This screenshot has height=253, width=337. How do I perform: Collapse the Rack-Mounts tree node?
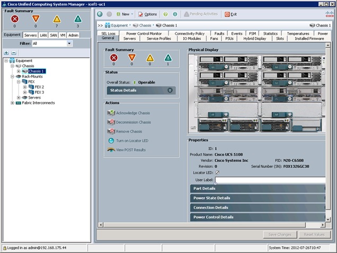tap(13, 76)
